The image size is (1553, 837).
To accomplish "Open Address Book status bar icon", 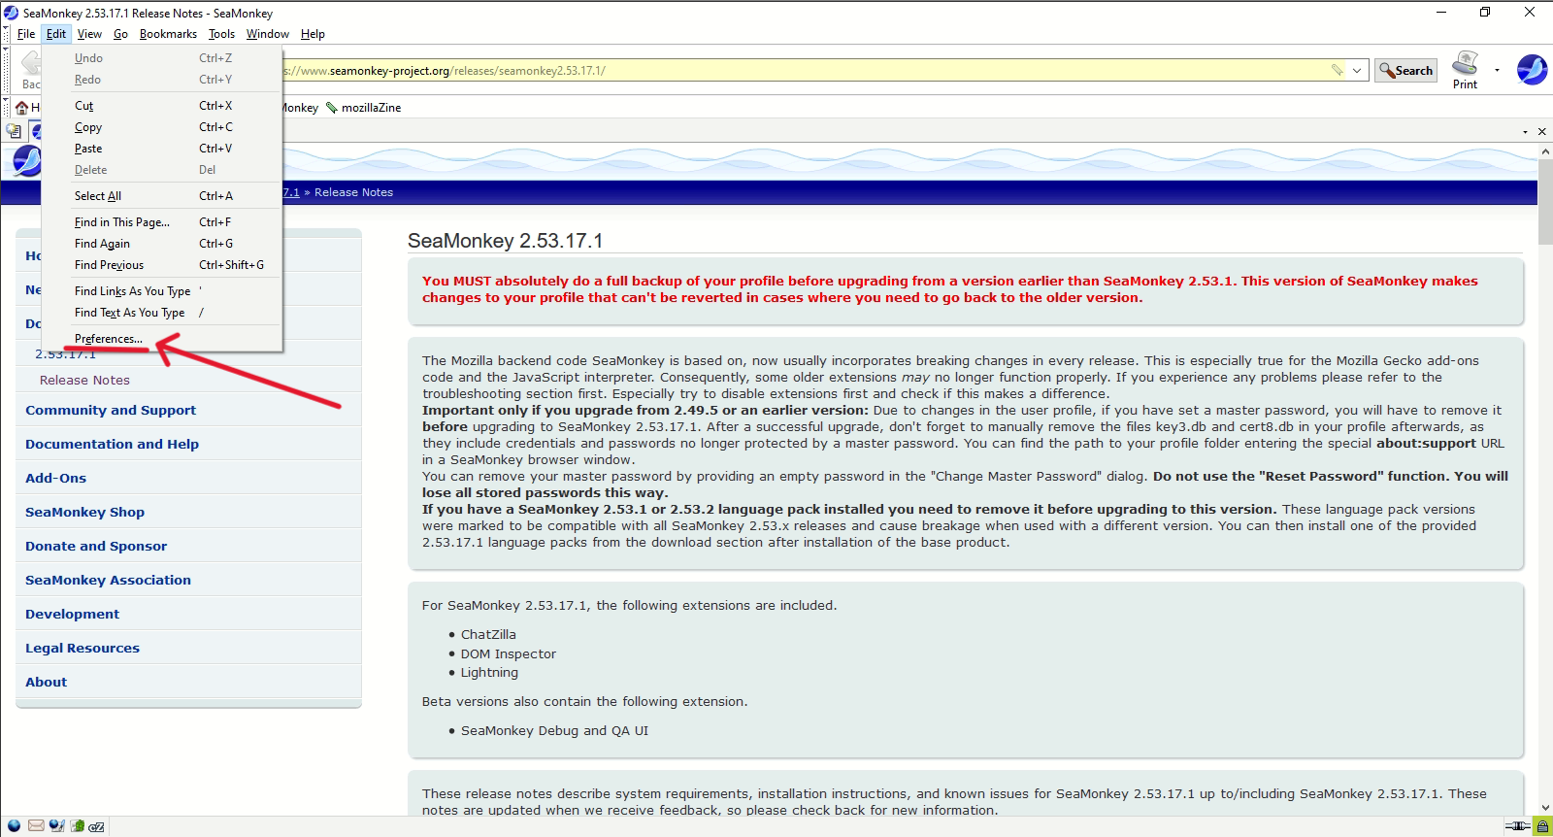I will coord(77,826).
